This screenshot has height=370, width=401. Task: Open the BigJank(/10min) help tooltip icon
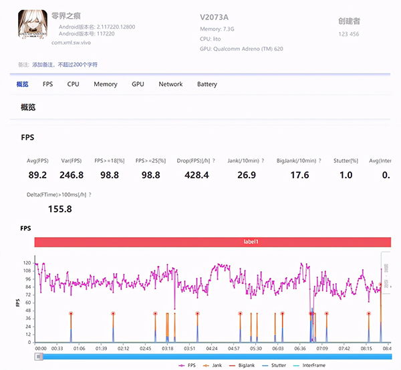click(x=320, y=161)
